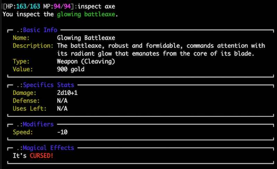Click the Basic Info section header
The height and width of the screenshot is (169, 277).
point(40,30)
